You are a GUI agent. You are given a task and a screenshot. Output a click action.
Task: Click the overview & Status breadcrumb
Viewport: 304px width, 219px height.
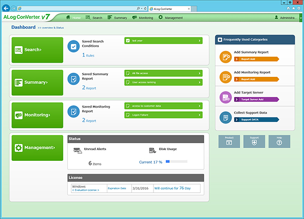tap(51, 28)
